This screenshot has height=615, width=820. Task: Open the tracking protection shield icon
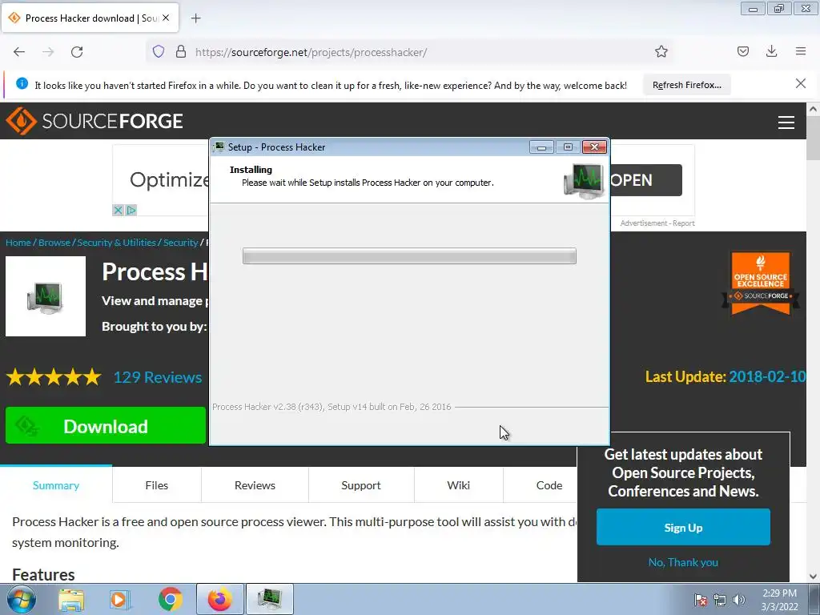[x=159, y=52]
